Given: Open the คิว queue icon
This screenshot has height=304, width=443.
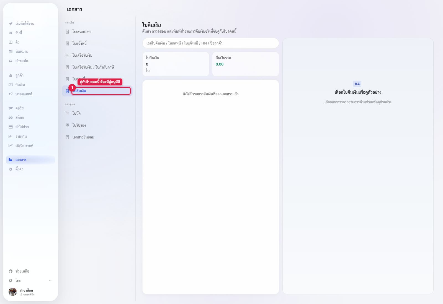Looking at the screenshot, I should coord(11,42).
